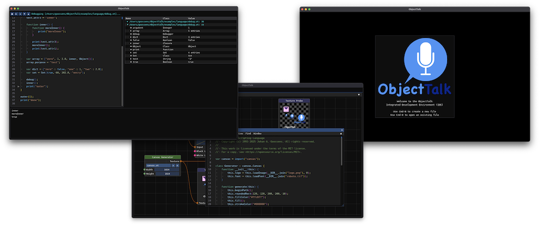540x225 pixels.
Task: Click the Class column header in variables table
Action: click(x=166, y=18)
